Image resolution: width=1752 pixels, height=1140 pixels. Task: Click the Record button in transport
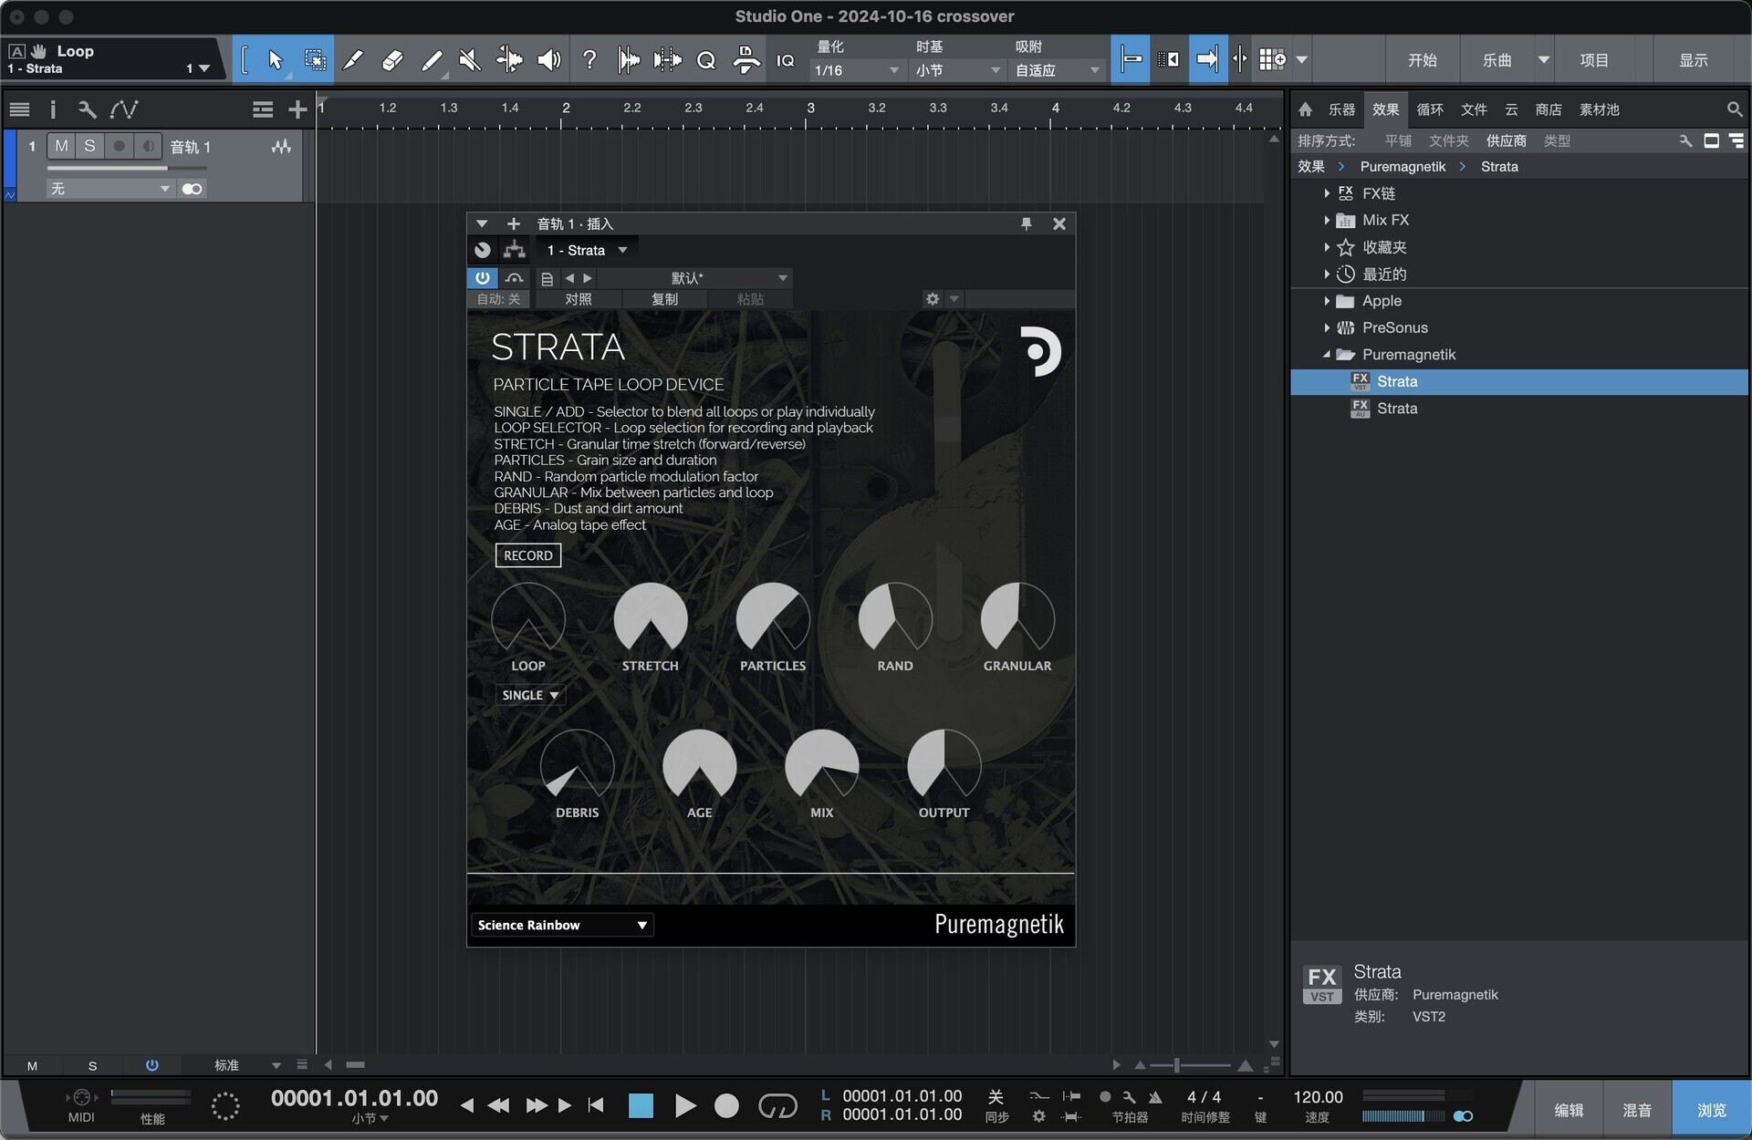coord(726,1106)
